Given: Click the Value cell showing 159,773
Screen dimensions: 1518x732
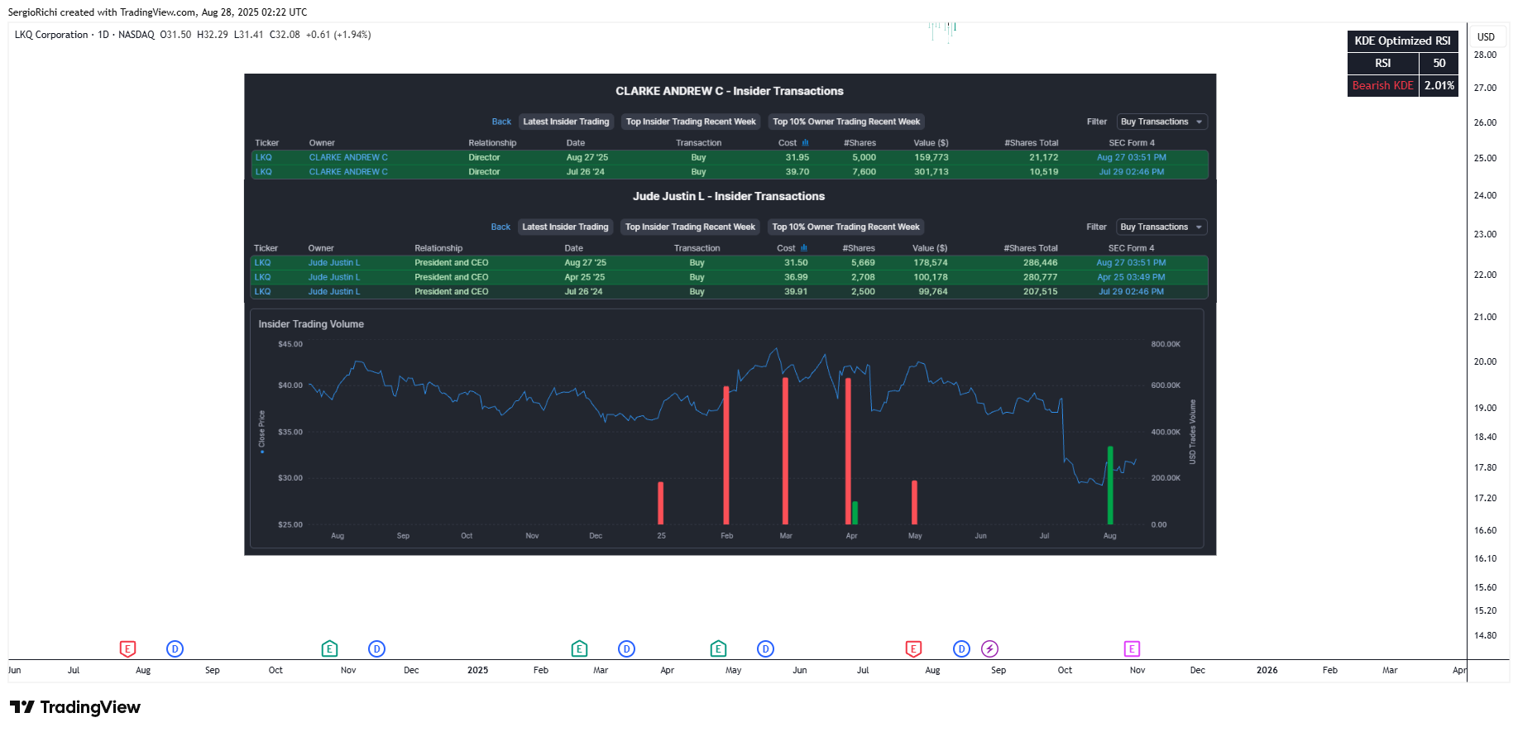Looking at the screenshot, I should (x=931, y=157).
